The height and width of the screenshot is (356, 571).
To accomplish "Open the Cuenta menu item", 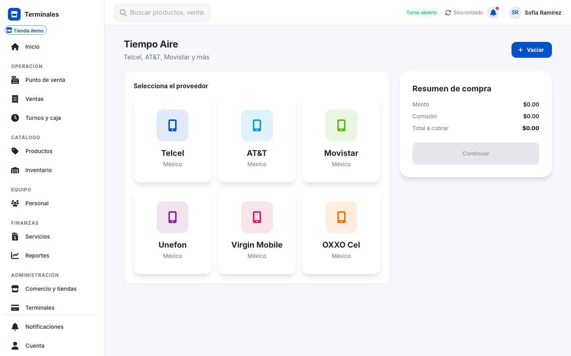I will 52,346.
